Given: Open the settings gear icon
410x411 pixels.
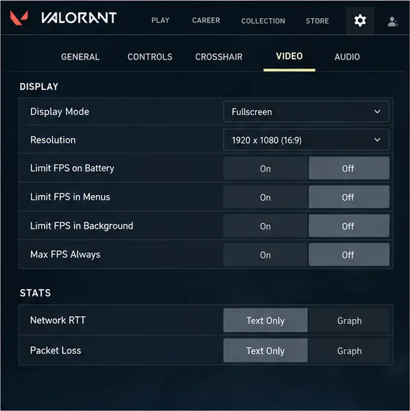Looking at the screenshot, I should (360, 20).
